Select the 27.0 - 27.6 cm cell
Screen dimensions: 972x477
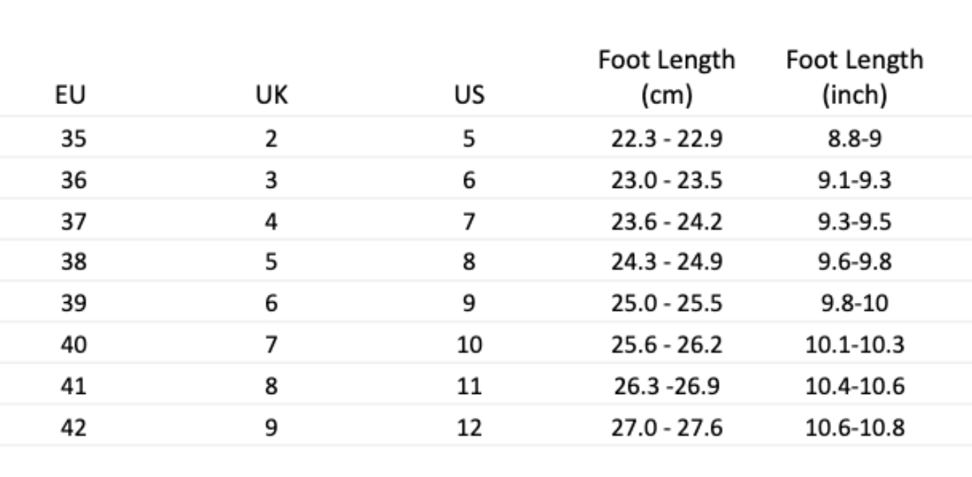coord(666,427)
